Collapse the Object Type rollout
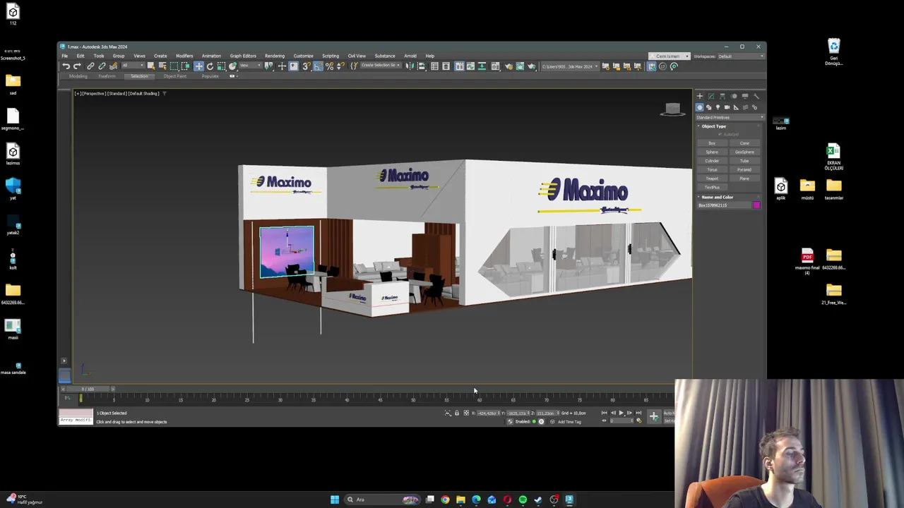 713,126
